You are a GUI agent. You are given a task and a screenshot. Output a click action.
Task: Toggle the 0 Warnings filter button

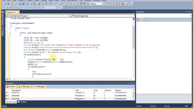point(24,87)
